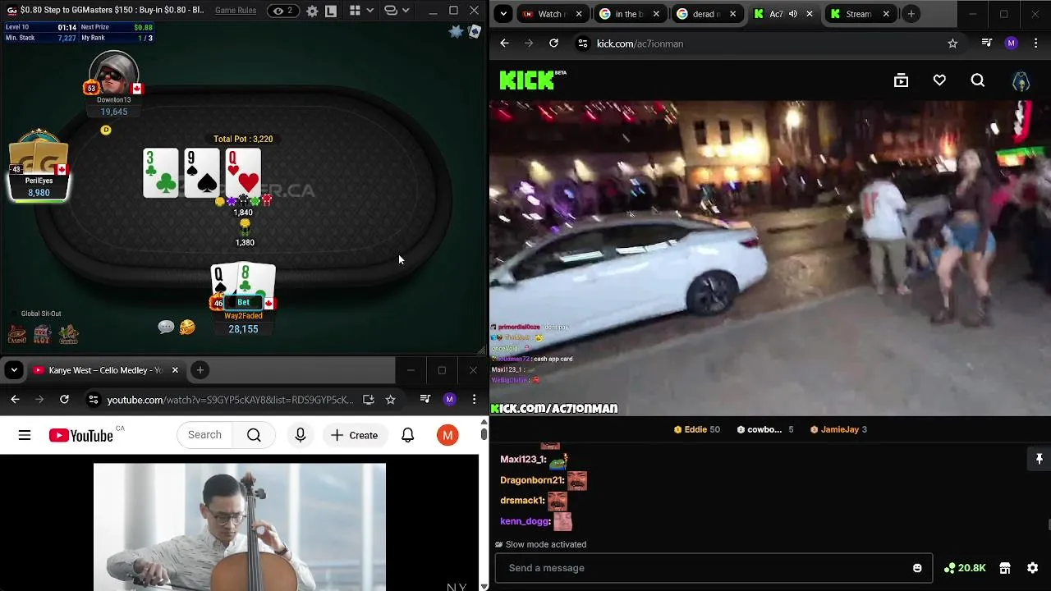1051x591 pixels.
Task: Open YouTube window tab search dropdown
Action: click(x=14, y=370)
